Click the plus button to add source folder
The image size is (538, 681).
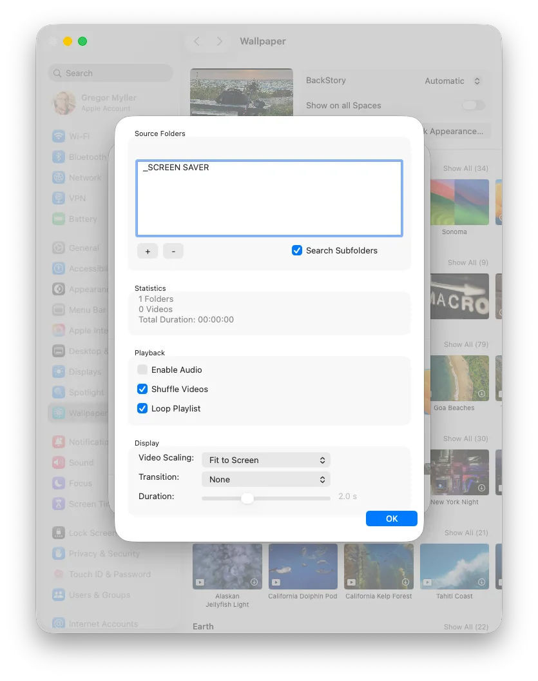click(x=148, y=251)
